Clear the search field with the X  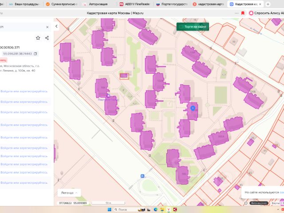(x=48, y=27)
